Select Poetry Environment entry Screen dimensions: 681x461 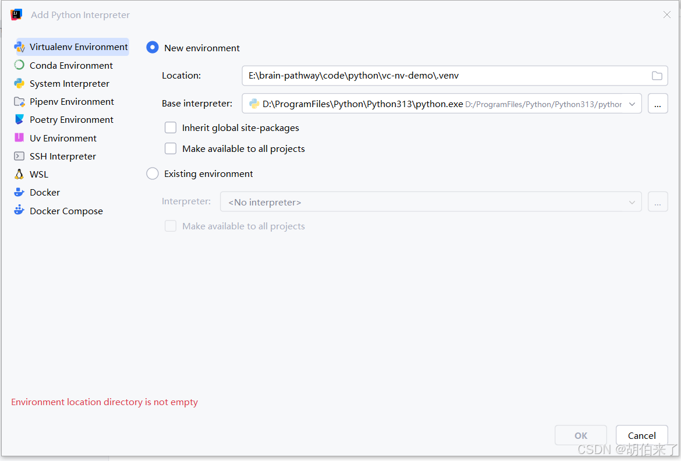[72, 119]
